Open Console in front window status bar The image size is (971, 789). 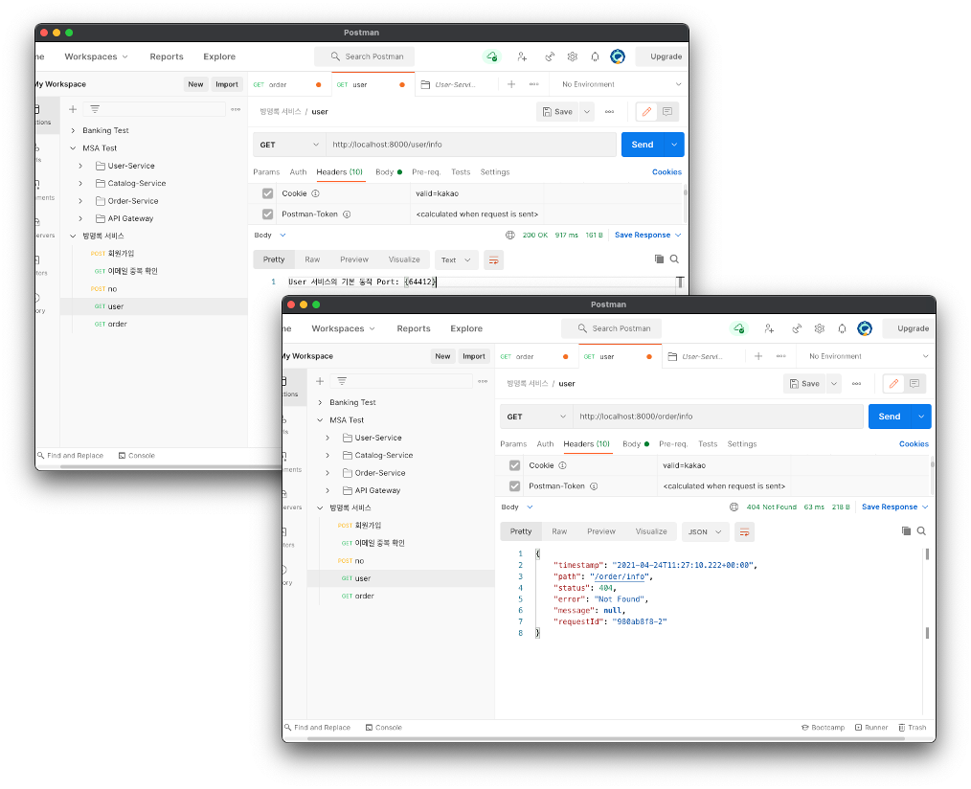(383, 728)
